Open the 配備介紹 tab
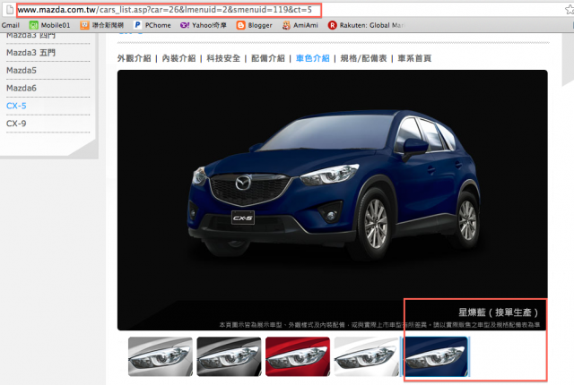Screen dimensions: 574x385 click(268, 58)
